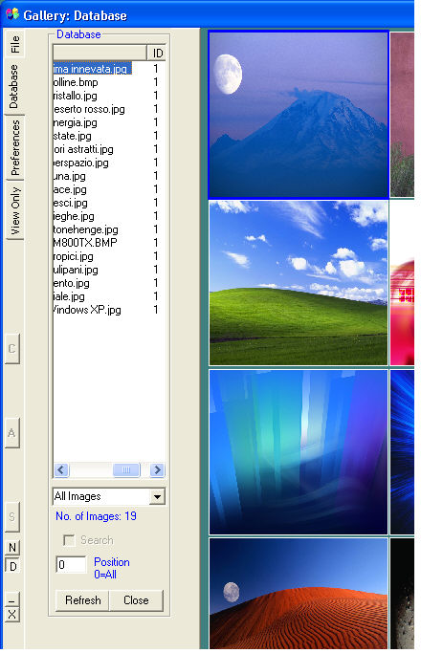Switch to the Preferences tab

(15, 147)
